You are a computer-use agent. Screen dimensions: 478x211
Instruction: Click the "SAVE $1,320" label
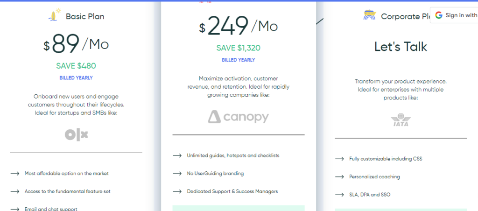pyautogui.click(x=238, y=48)
